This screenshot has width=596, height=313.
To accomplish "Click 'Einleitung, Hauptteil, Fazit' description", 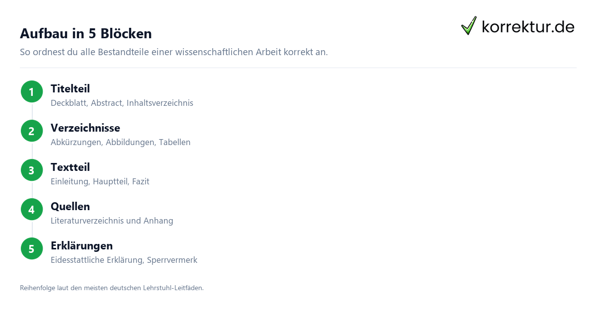I will (x=100, y=182).
